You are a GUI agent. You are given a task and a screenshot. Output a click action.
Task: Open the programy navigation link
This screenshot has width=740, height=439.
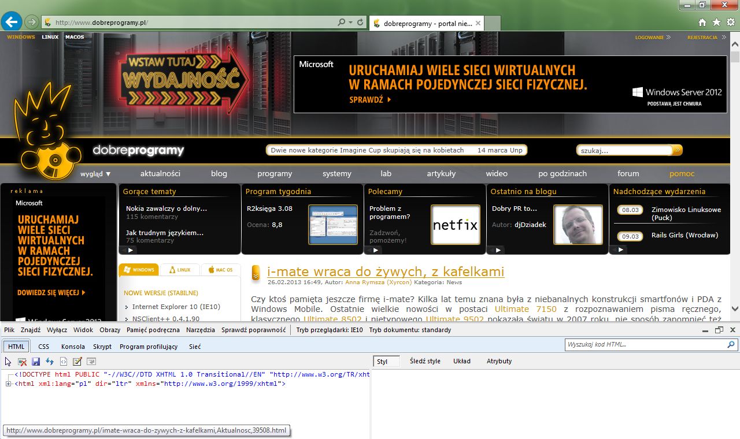point(275,173)
